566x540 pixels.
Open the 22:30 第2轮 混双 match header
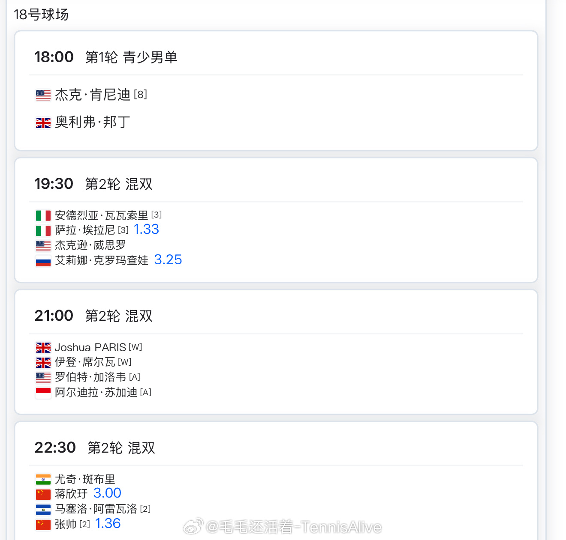(x=95, y=448)
